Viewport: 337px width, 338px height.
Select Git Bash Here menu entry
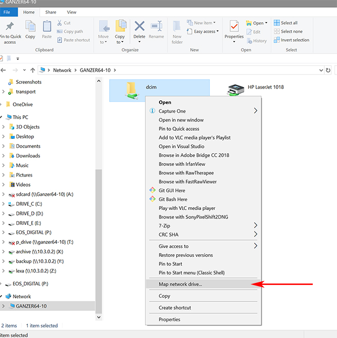[173, 199]
